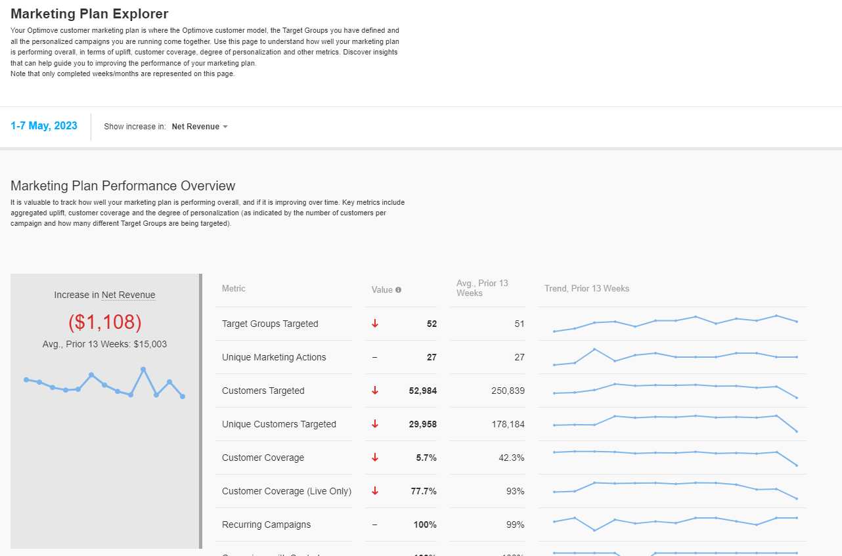This screenshot has width=842, height=556.
Task: Click the Trend, Prior 13 Weeks header
Action: [x=587, y=288]
